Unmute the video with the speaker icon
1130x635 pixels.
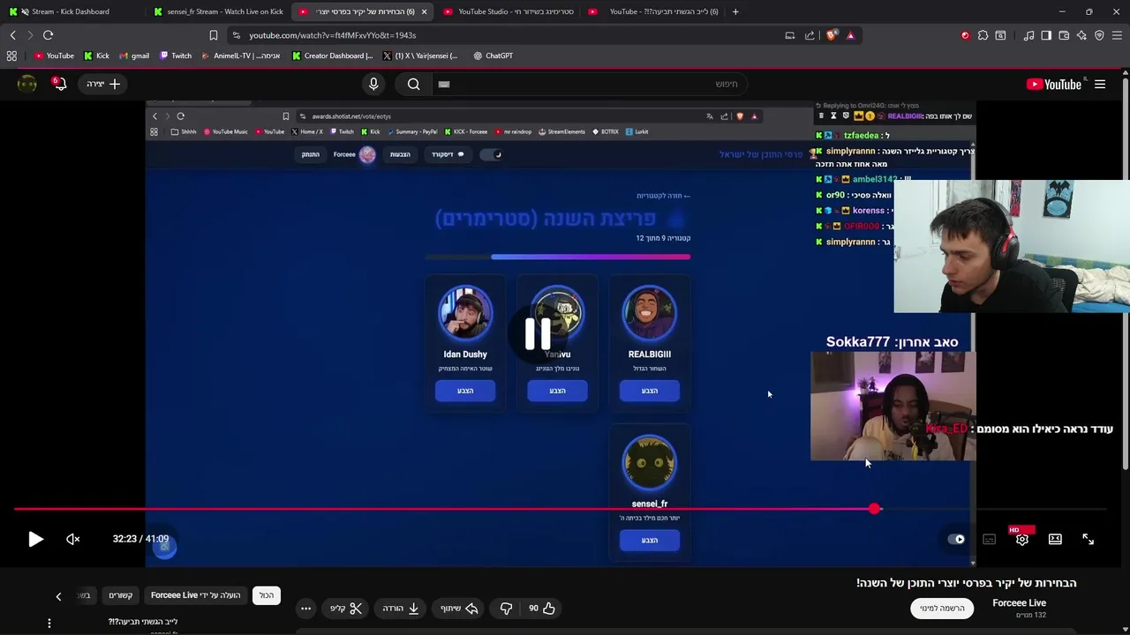[x=73, y=539]
